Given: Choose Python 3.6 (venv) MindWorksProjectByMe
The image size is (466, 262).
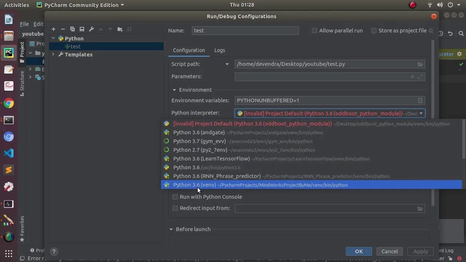Looking at the screenshot, I should point(312,185).
